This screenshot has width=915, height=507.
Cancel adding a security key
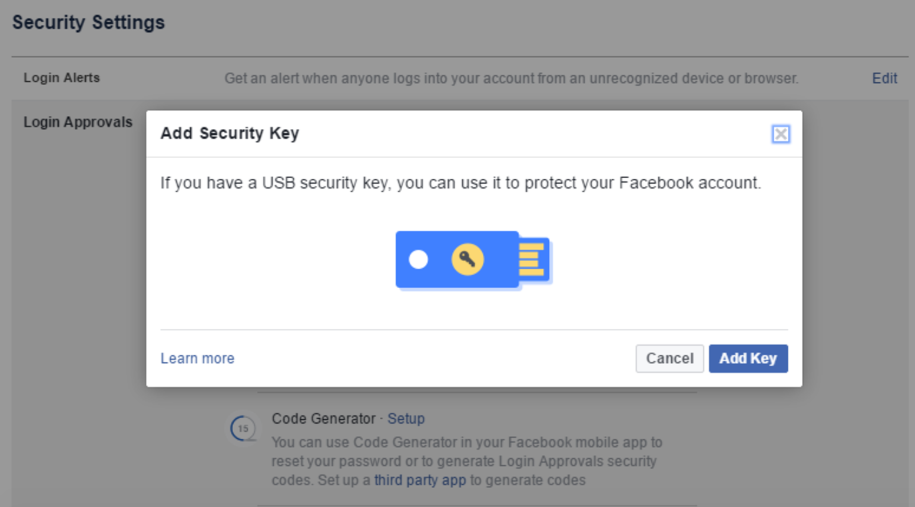(x=669, y=358)
